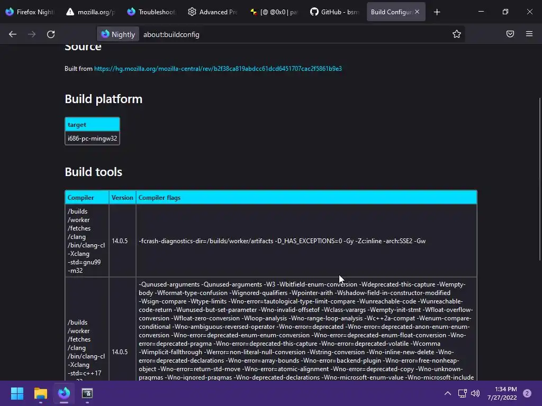Open File Explorer from the taskbar

(40, 393)
